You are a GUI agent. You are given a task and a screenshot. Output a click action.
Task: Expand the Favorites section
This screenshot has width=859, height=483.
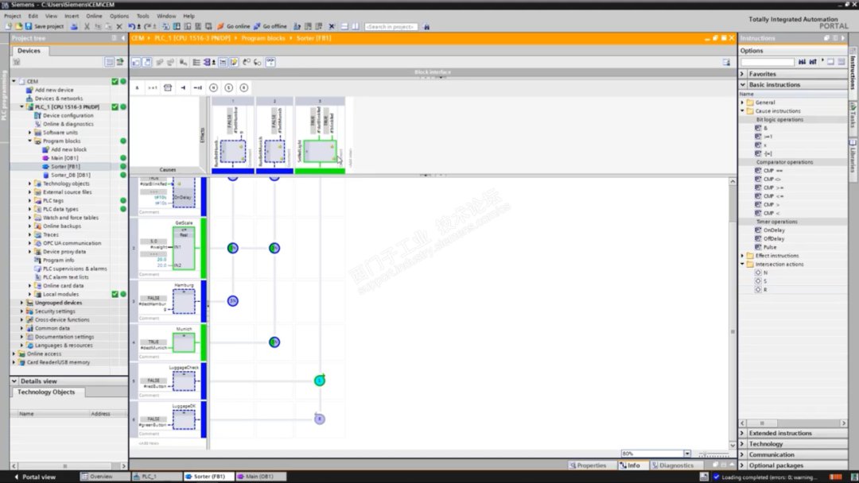[743, 74]
